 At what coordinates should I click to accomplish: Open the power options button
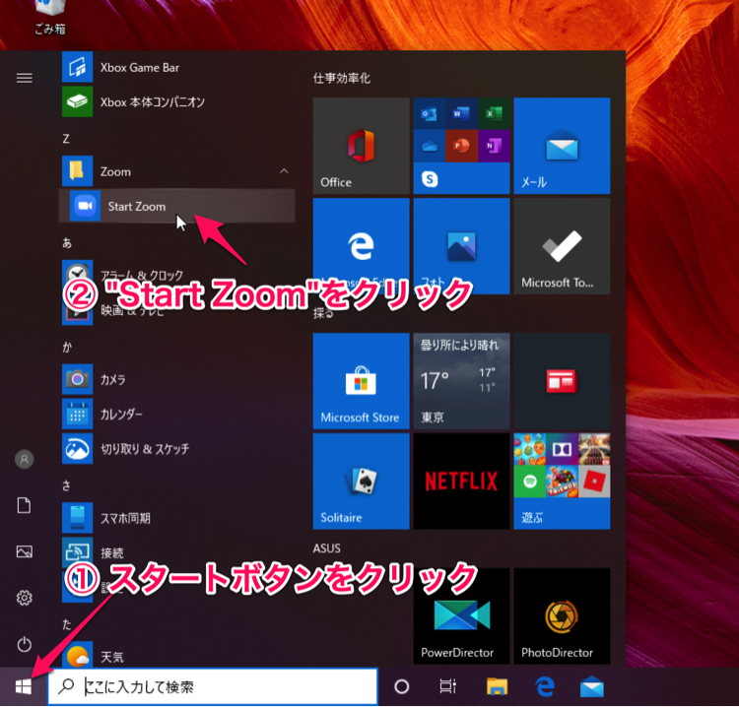click(x=25, y=644)
